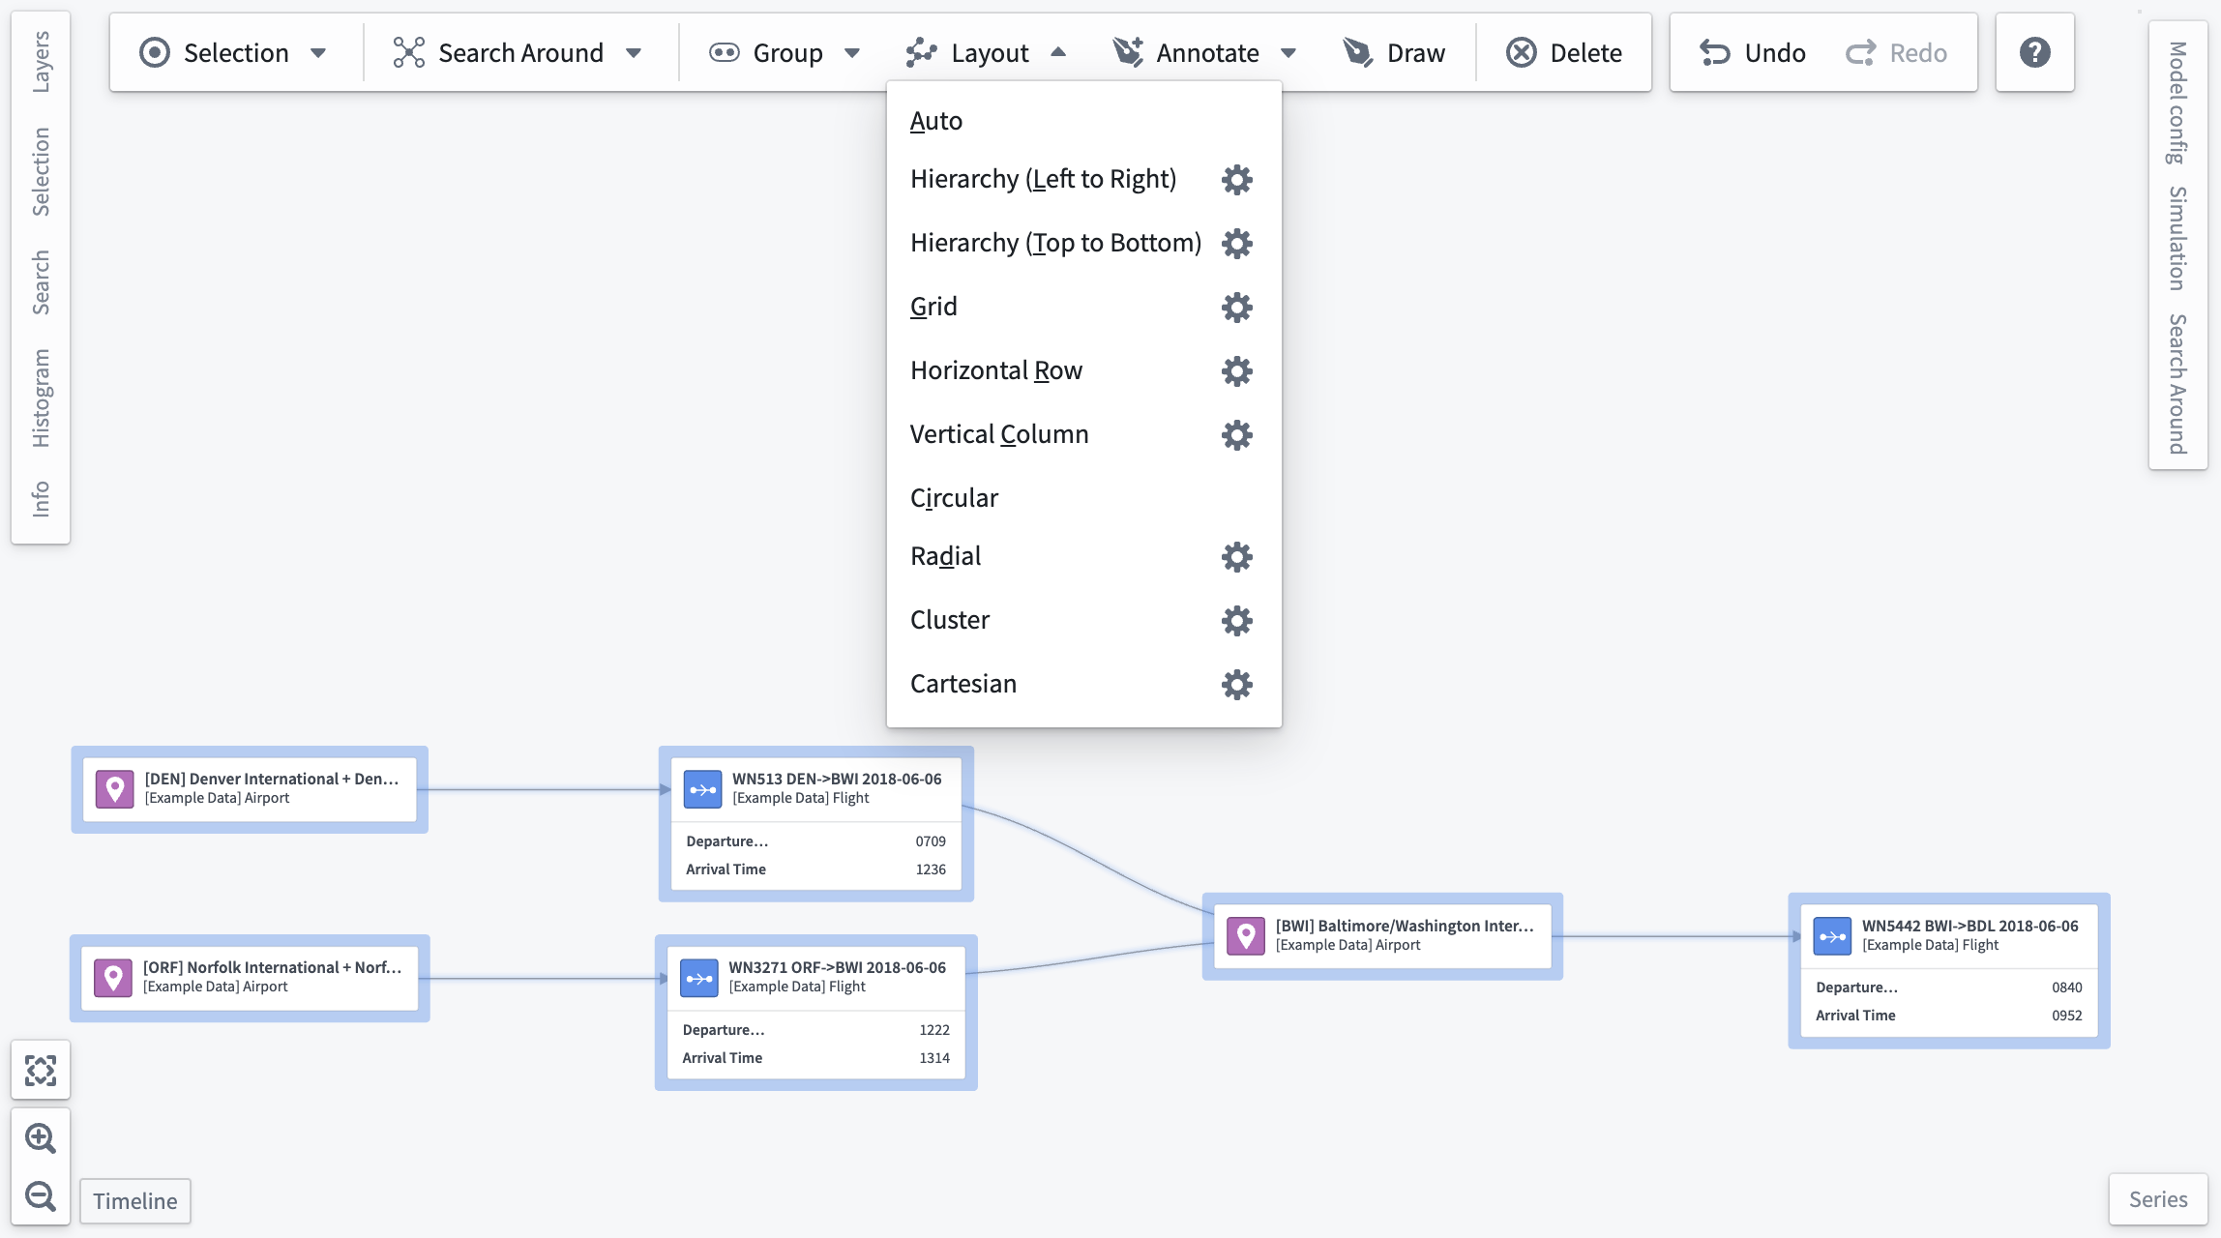2221x1238 pixels.
Task: Open the Histogram side panel tab
Action: point(41,398)
